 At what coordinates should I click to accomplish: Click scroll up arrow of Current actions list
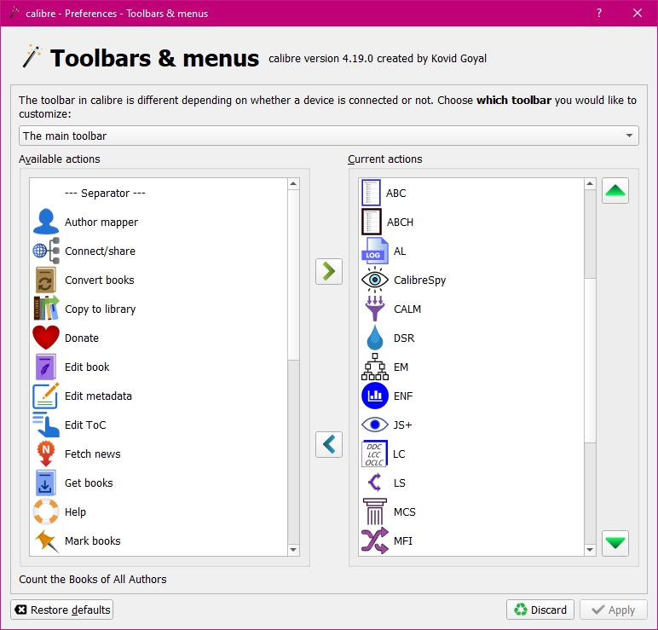[x=590, y=183]
